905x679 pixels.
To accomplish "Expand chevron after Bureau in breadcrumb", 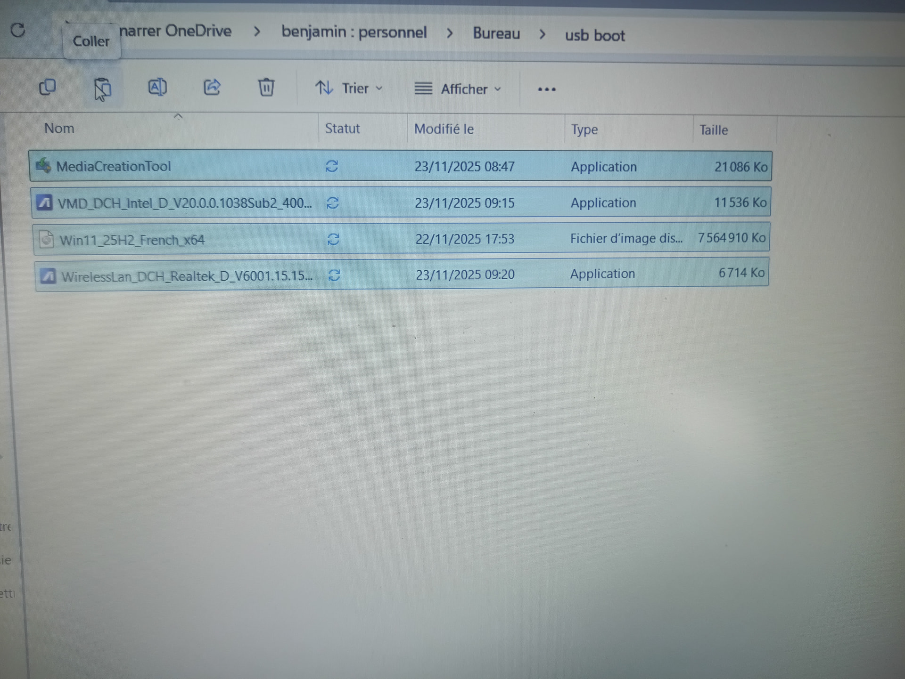I will point(543,34).
